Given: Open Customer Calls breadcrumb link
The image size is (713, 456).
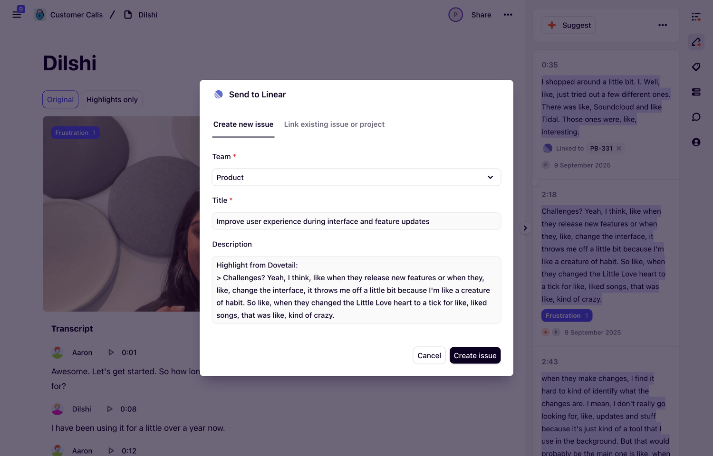Looking at the screenshot, I should (77, 15).
